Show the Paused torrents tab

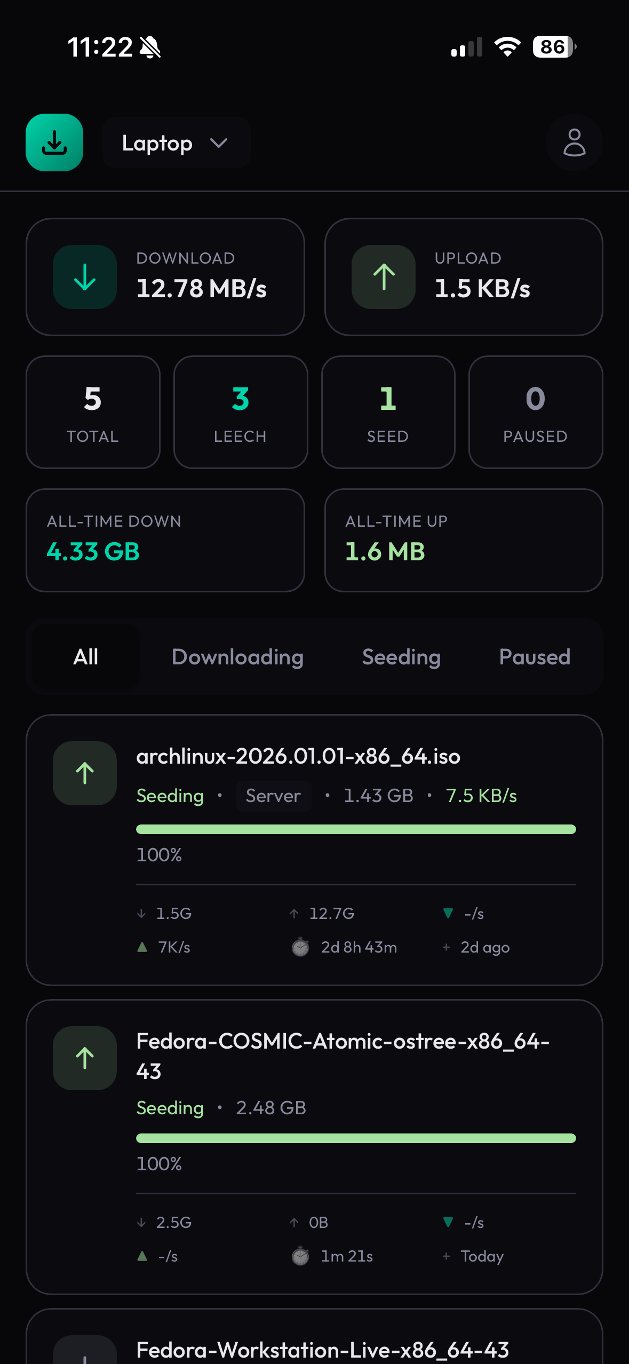point(535,657)
